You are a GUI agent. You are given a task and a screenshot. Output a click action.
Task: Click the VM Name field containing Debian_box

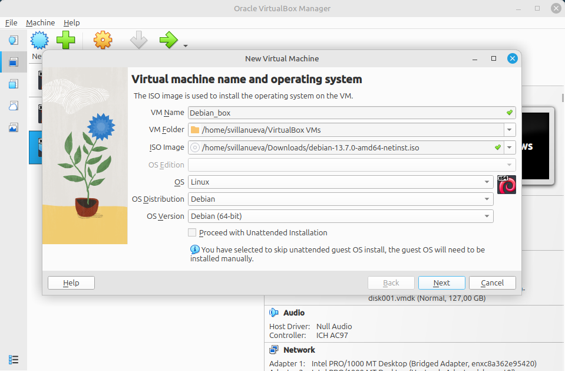pyautogui.click(x=352, y=113)
